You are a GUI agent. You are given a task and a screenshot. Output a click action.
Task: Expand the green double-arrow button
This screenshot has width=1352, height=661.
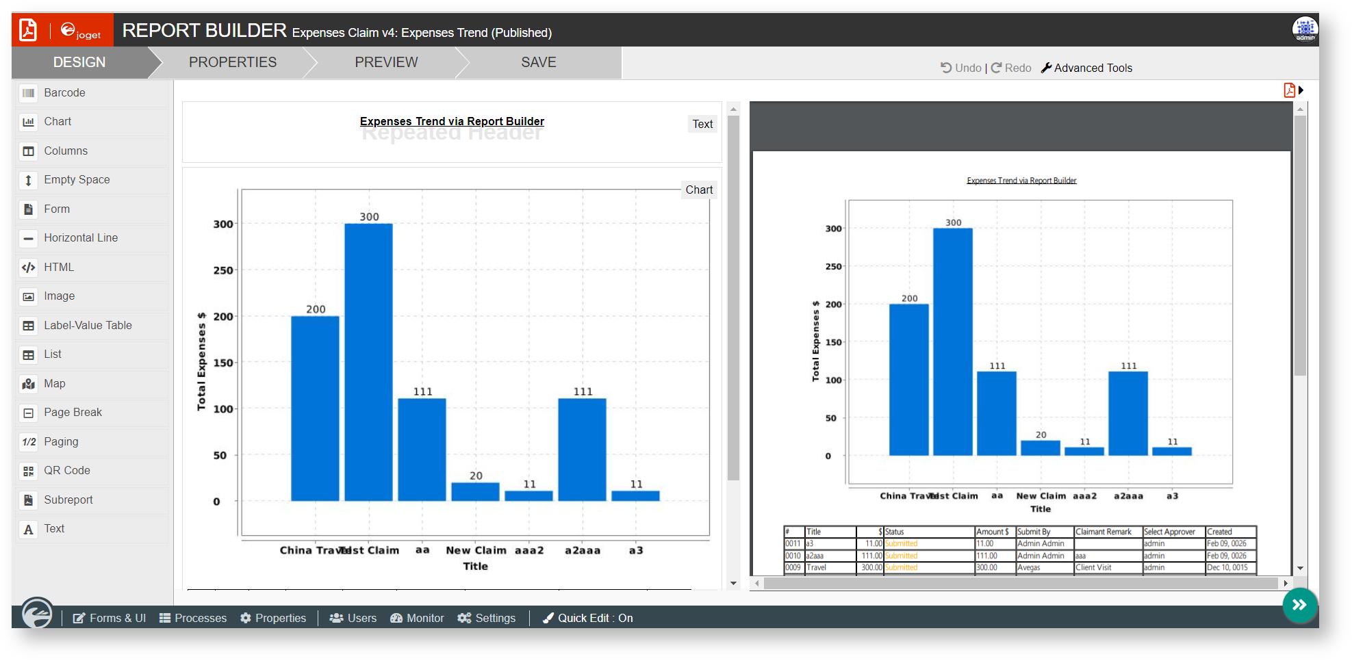1299,605
